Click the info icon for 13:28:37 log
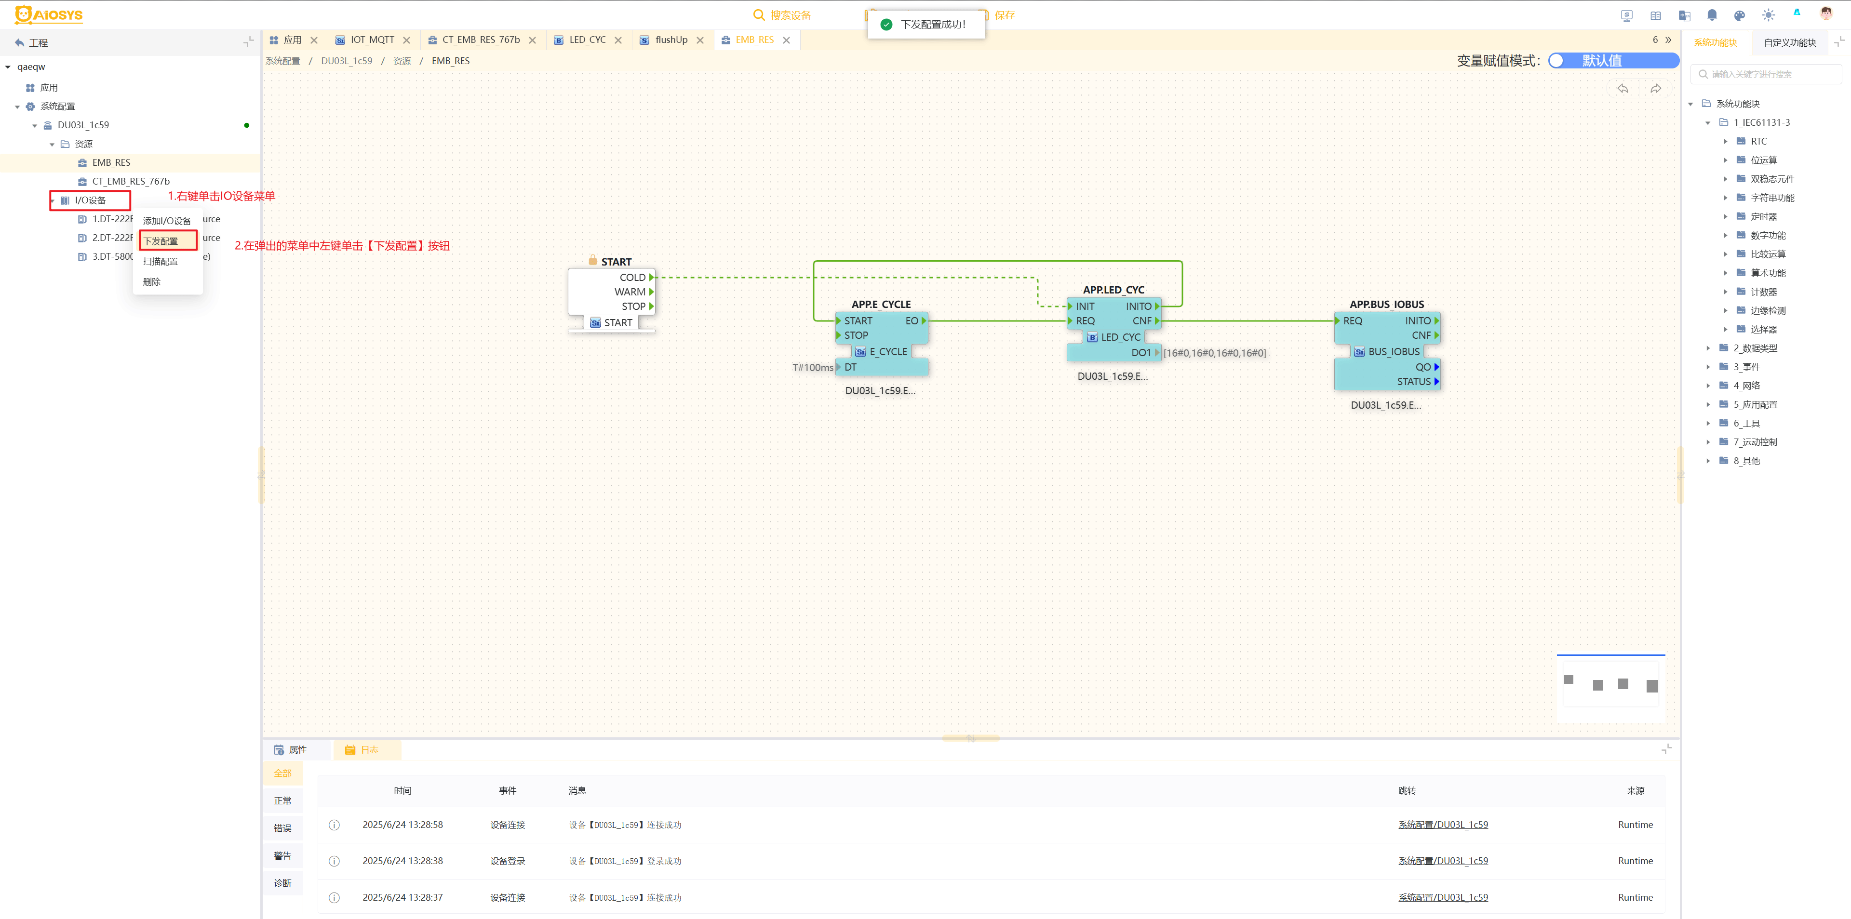The width and height of the screenshot is (1851, 919). click(334, 897)
